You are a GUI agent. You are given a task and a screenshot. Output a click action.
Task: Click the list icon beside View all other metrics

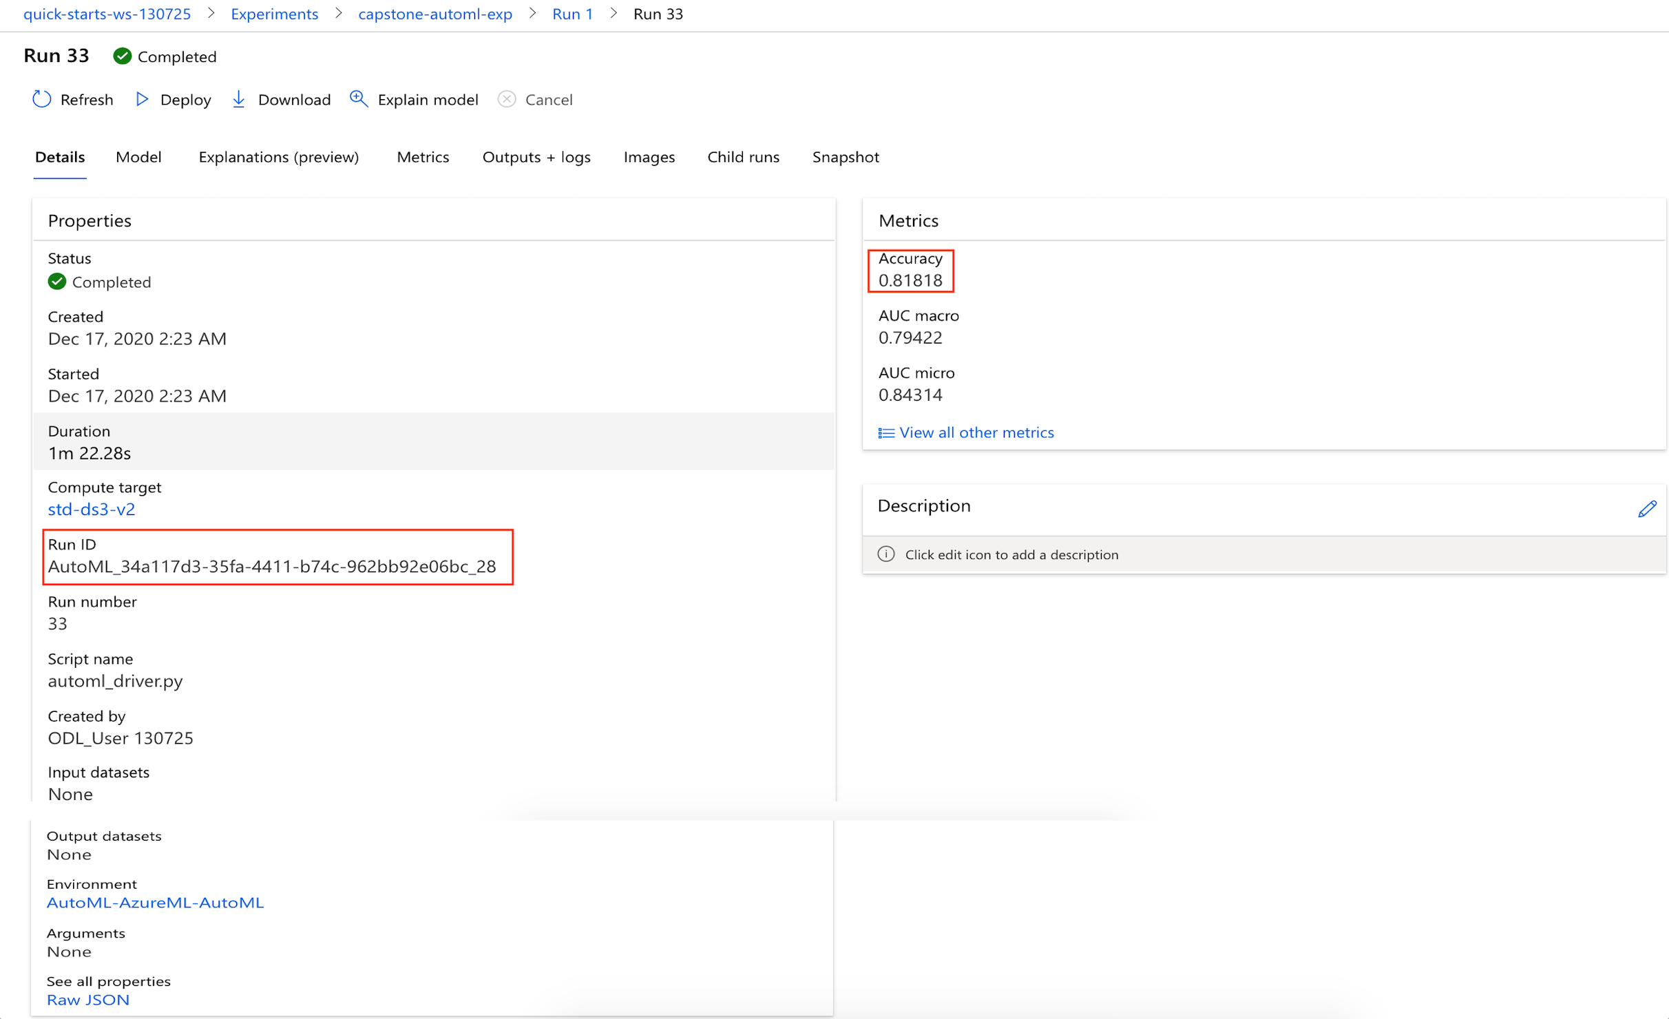886,433
